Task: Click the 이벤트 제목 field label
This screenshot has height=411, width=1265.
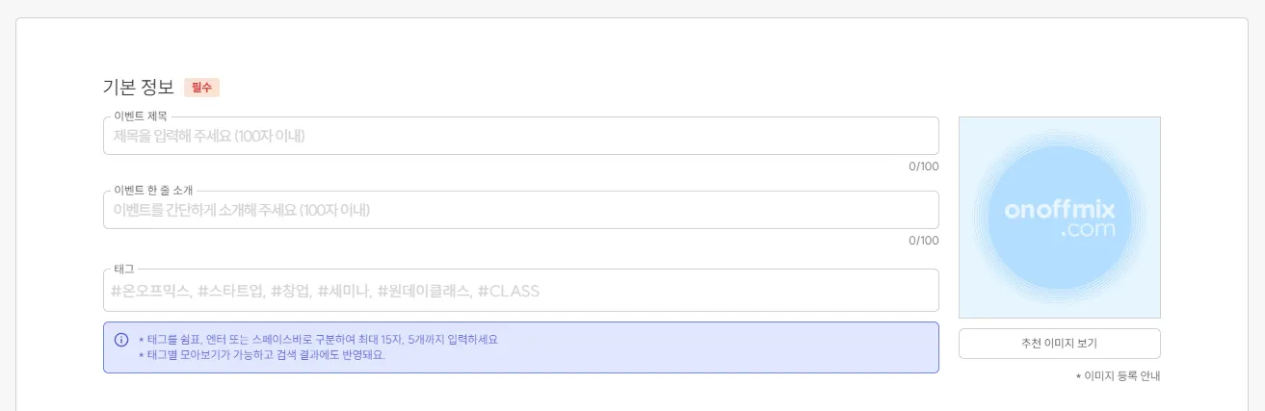Action: coord(141,116)
